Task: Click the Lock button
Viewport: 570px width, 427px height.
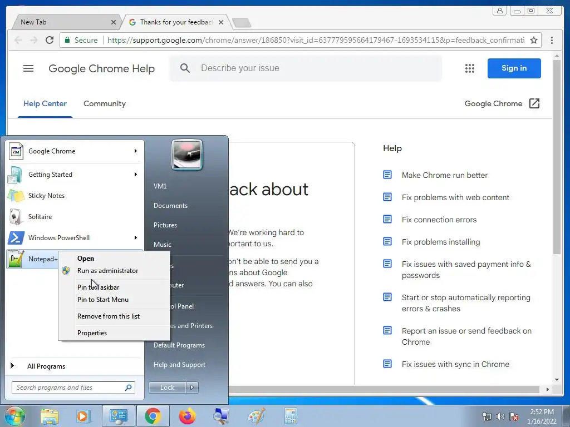Action: click(167, 388)
